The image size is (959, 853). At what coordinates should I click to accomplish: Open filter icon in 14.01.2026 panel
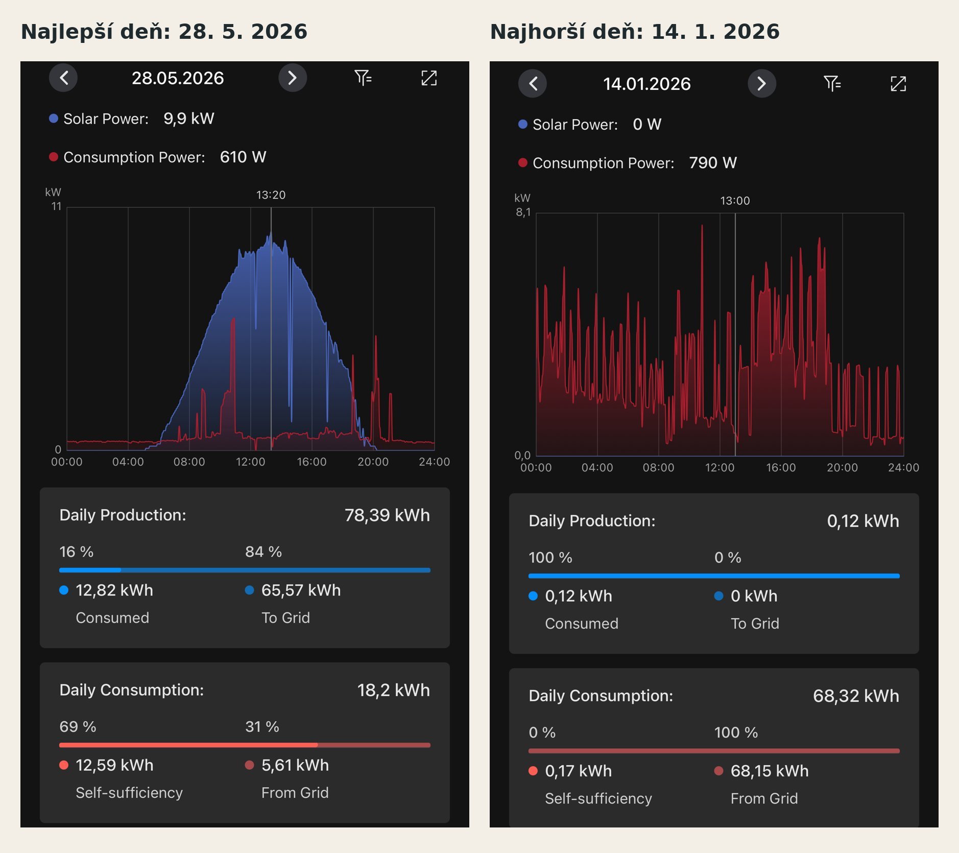pyautogui.click(x=832, y=83)
